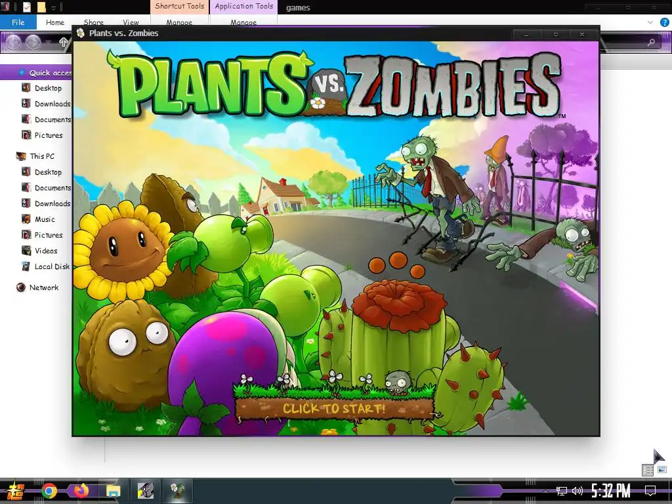Image resolution: width=672 pixels, height=504 pixels.
Task: Click the search magnifier in Explorer
Action: pyautogui.click(x=651, y=42)
